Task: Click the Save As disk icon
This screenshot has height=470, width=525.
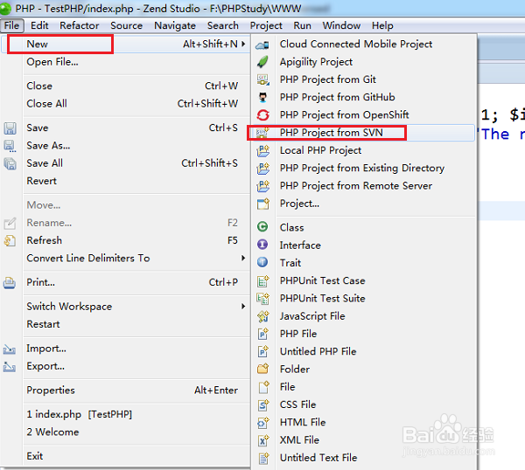Action: tap(10, 146)
